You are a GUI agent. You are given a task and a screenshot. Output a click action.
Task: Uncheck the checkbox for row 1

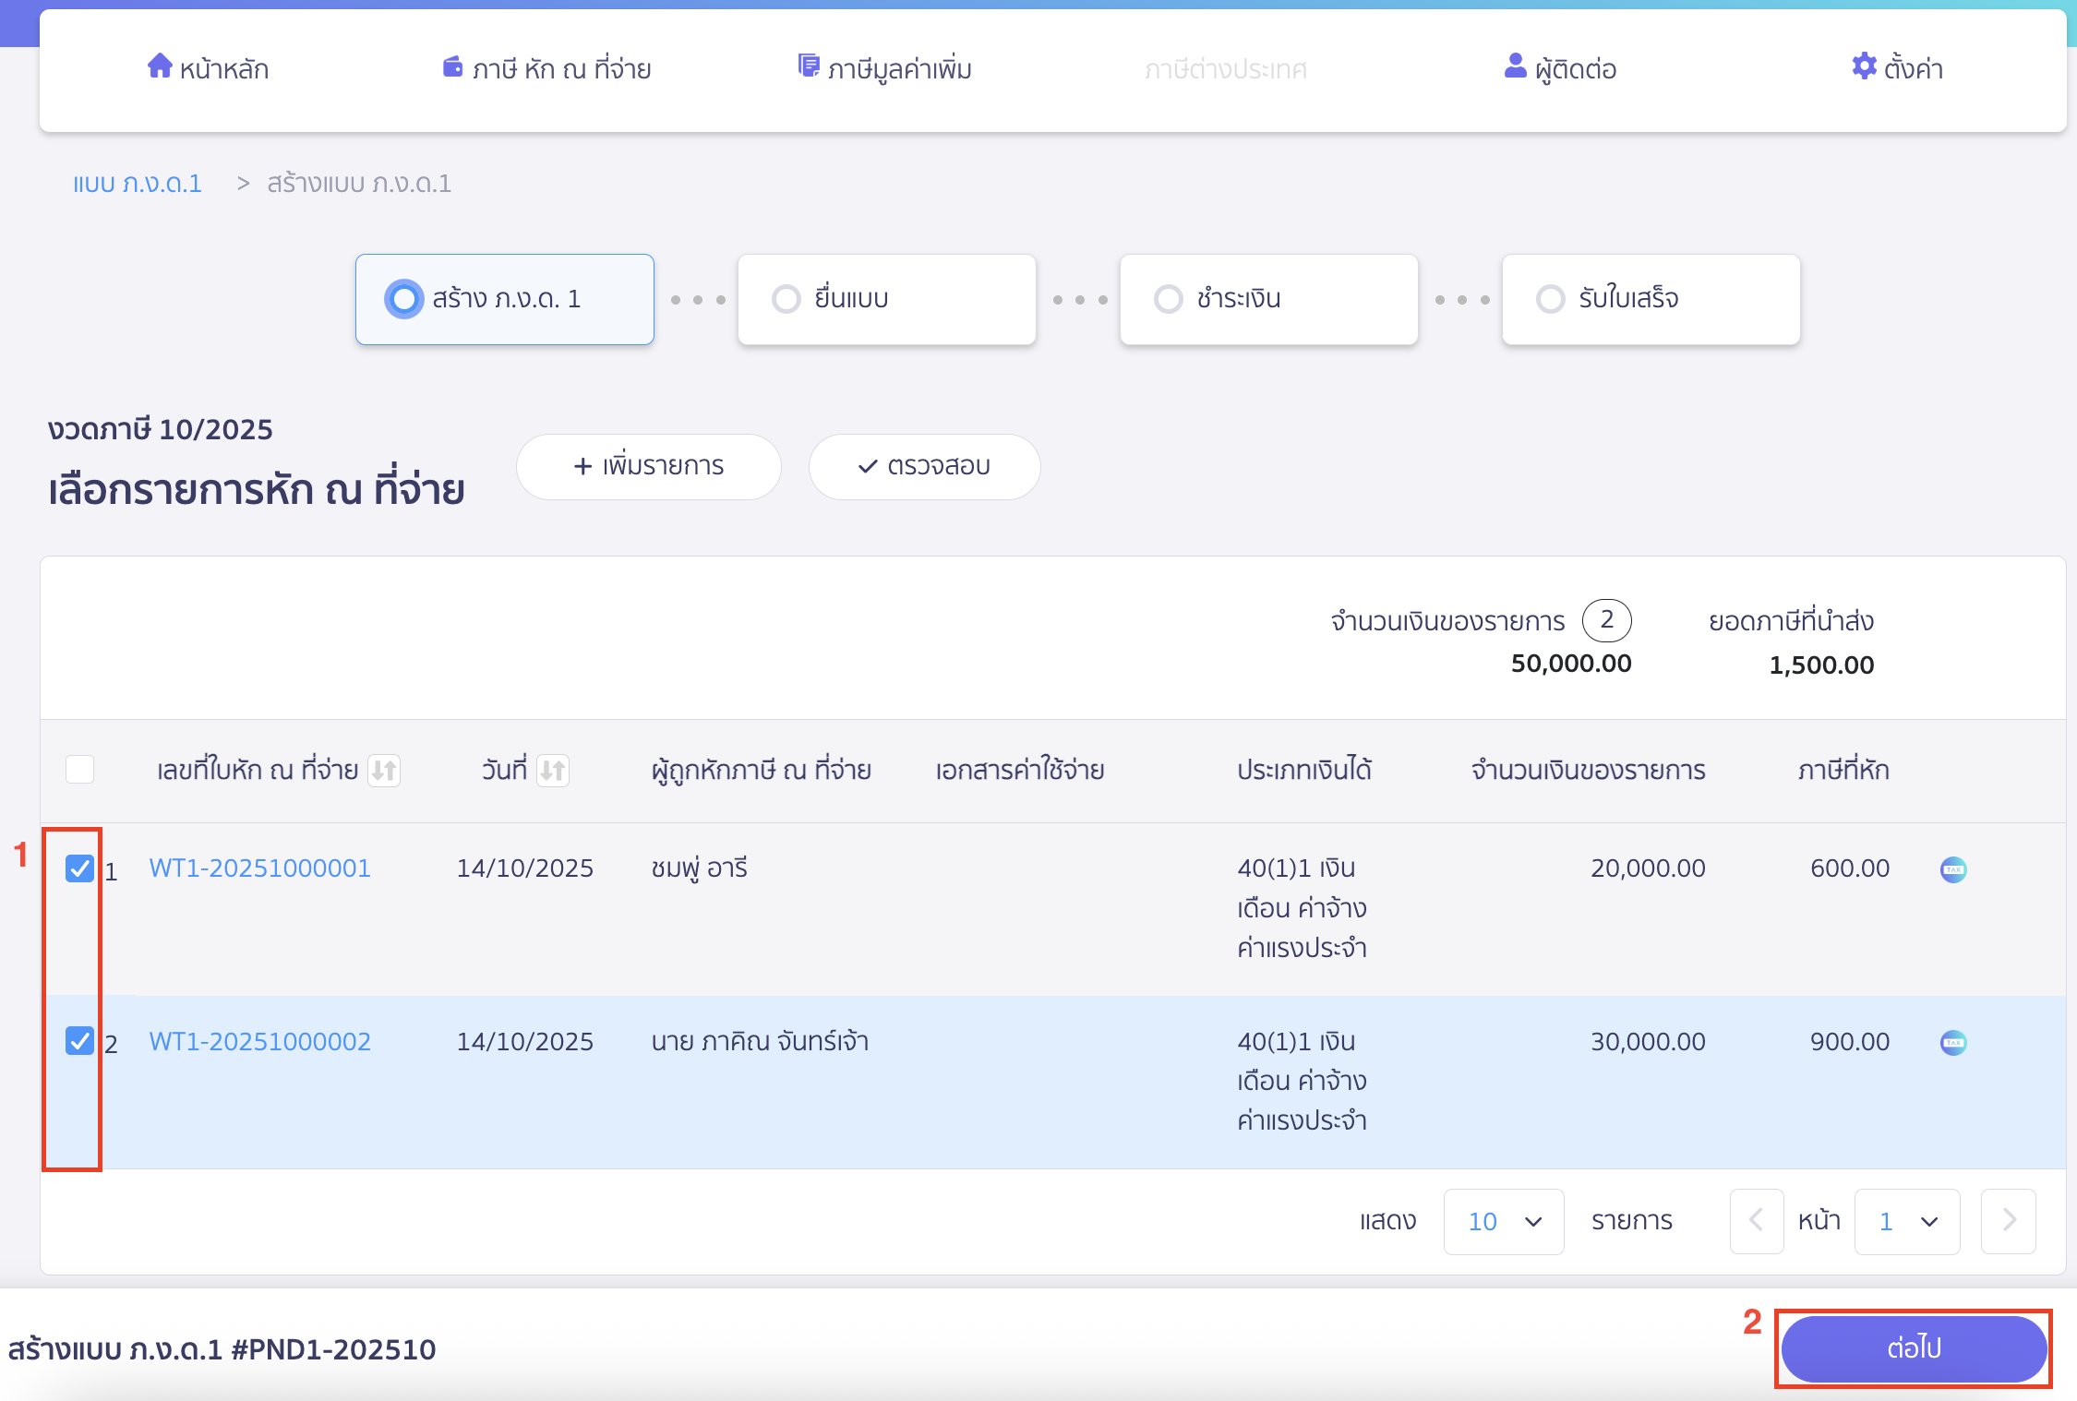coord(80,868)
